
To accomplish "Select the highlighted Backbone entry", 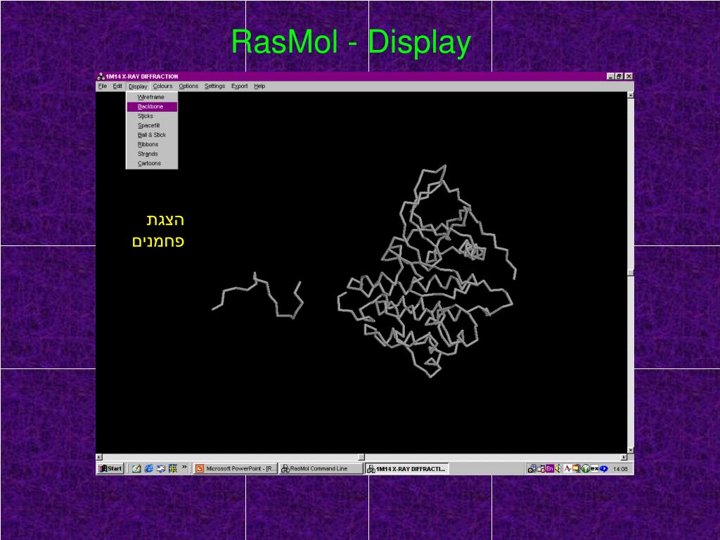I will 152,107.
